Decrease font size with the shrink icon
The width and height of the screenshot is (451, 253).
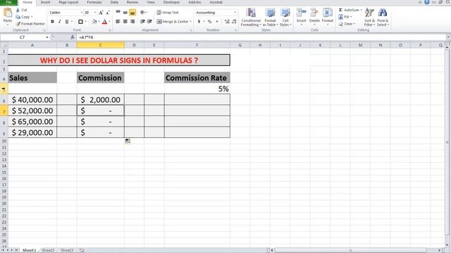click(x=108, y=13)
